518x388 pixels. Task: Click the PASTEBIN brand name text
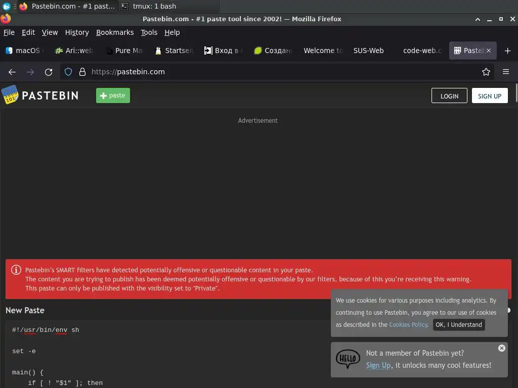(x=50, y=95)
